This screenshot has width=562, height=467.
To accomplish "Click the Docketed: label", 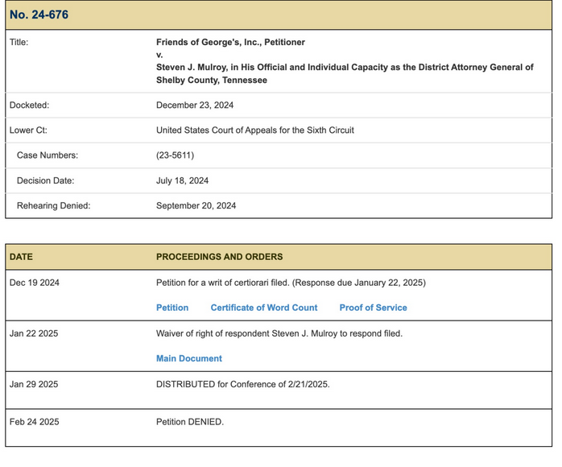I will tap(29, 105).
